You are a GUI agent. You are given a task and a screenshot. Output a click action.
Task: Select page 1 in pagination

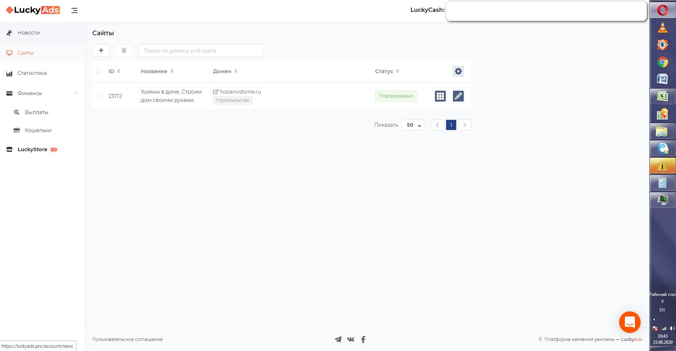click(451, 125)
